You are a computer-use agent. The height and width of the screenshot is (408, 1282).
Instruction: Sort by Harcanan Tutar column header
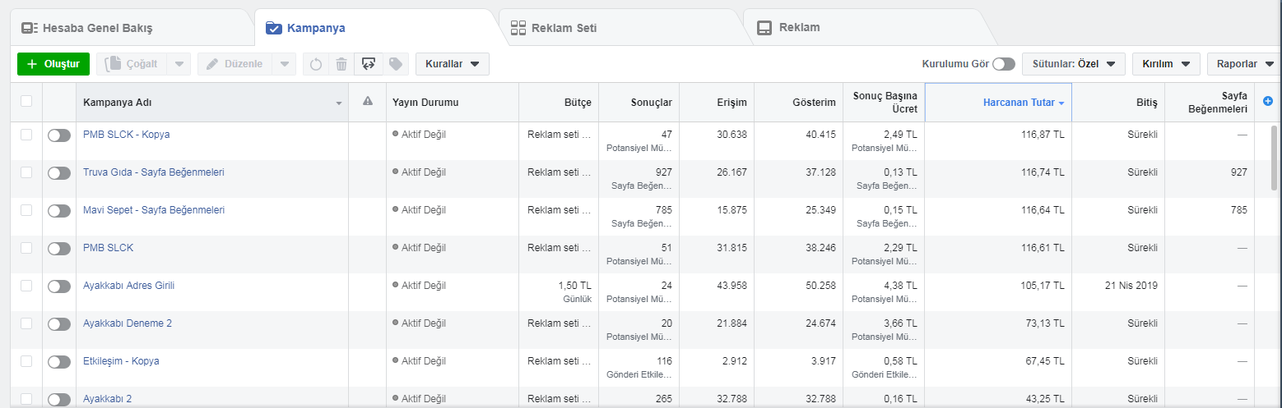click(998, 103)
